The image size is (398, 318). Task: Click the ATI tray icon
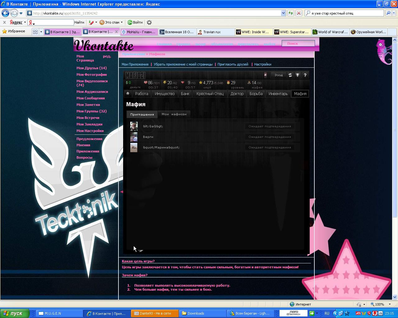pyautogui.click(x=358, y=313)
